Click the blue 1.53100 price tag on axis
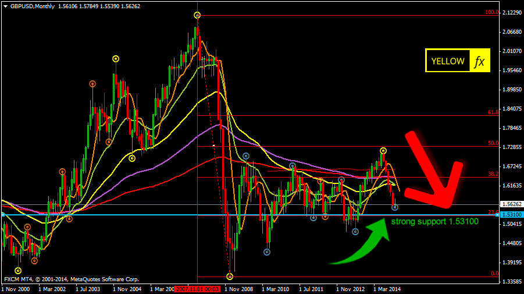The width and height of the screenshot is (524, 294). click(511, 215)
